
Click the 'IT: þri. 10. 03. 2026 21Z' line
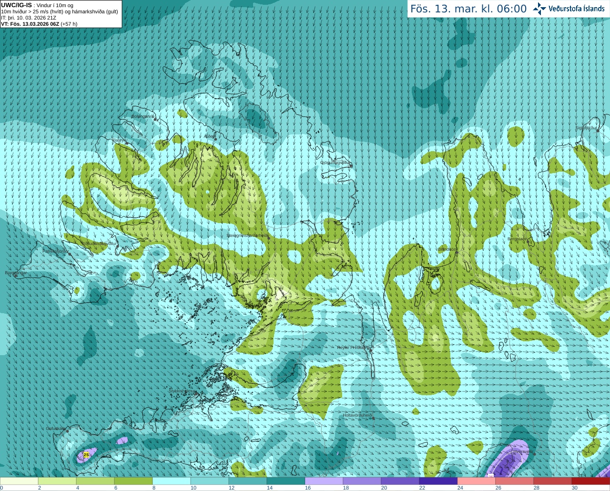tap(29, 18)
